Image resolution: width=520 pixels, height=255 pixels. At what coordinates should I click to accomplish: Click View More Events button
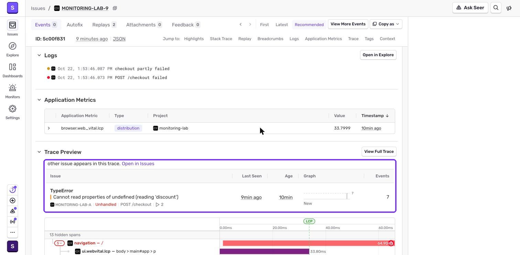(x=348, y=24)
